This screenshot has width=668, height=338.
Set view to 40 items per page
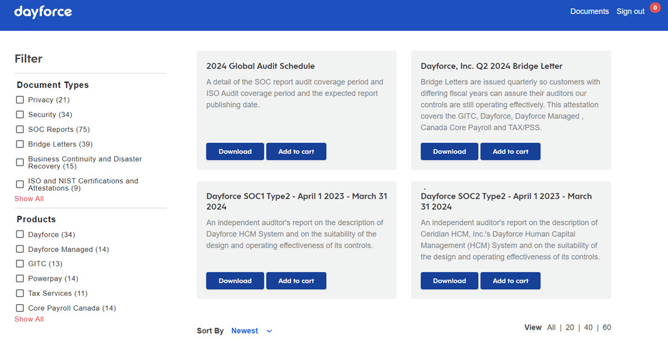click(x=588, y=328)
